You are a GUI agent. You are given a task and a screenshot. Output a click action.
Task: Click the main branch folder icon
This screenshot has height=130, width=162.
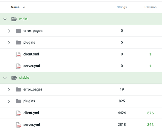[14, 19]
